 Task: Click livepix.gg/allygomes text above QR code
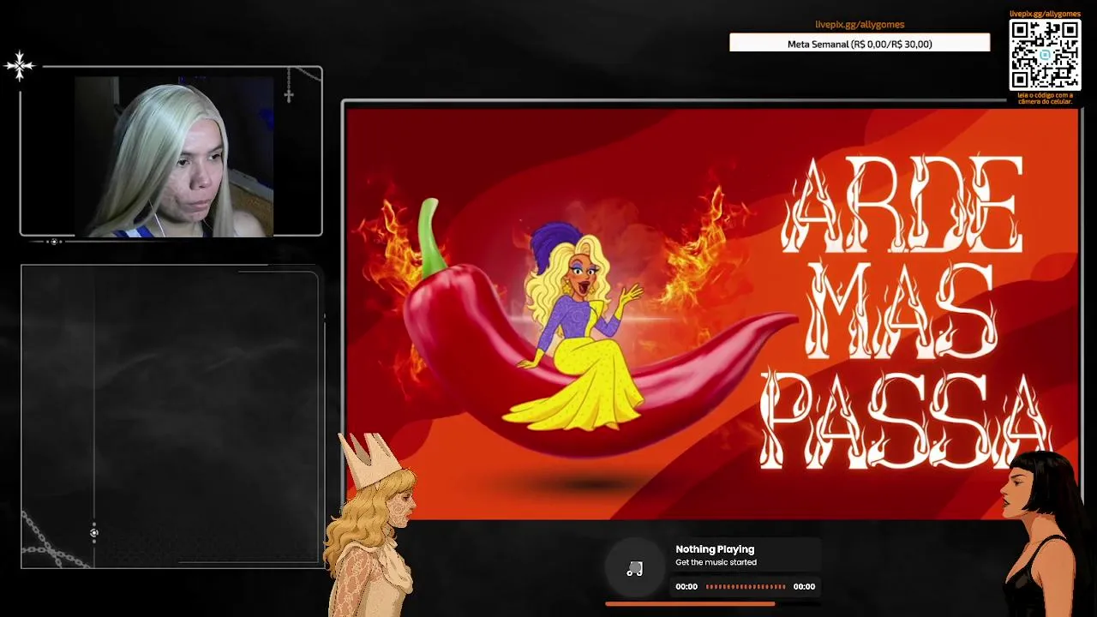1045,14
